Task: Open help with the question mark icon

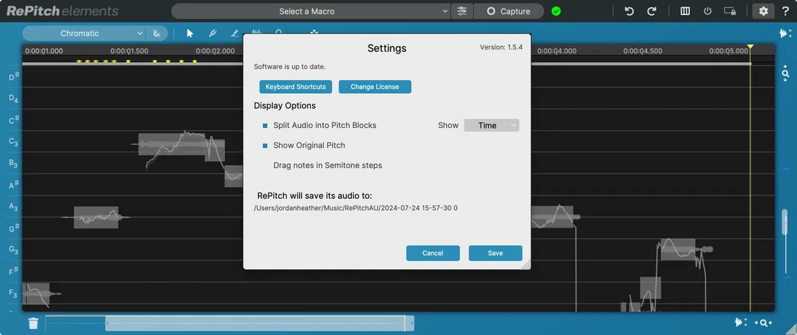Action: (x=786, y=11)
